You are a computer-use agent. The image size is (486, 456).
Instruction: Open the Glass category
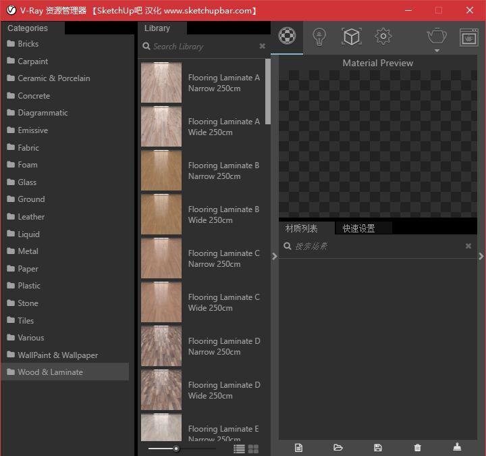(22, 182)
